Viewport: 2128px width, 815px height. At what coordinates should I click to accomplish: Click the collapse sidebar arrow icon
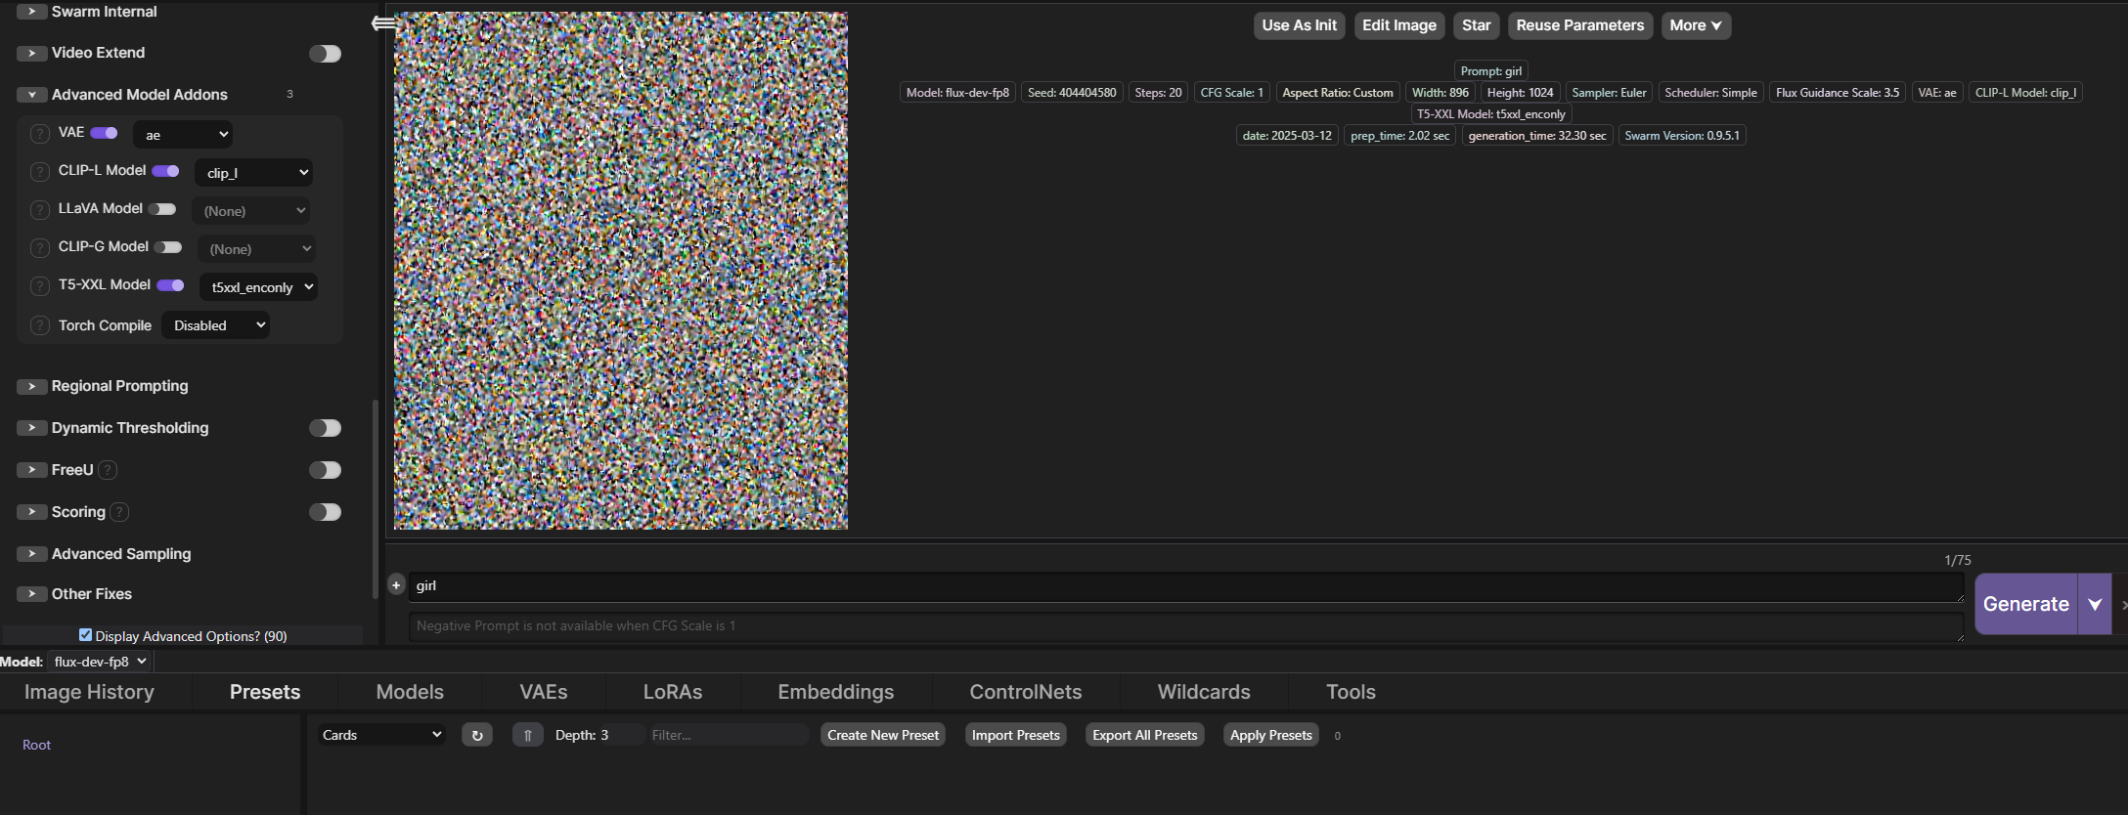[x=383, y=22]
